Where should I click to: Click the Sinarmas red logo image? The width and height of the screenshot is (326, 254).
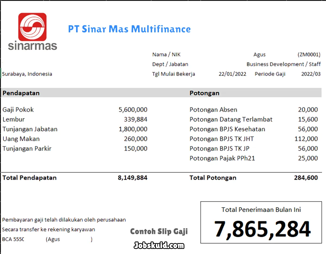[32, 27]
